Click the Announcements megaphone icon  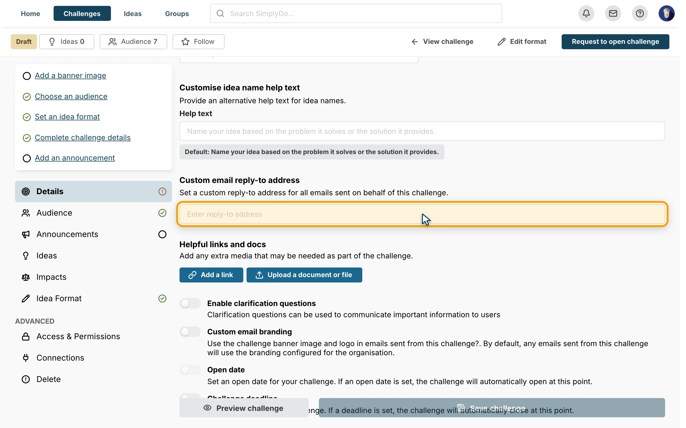tap(26, 234)
